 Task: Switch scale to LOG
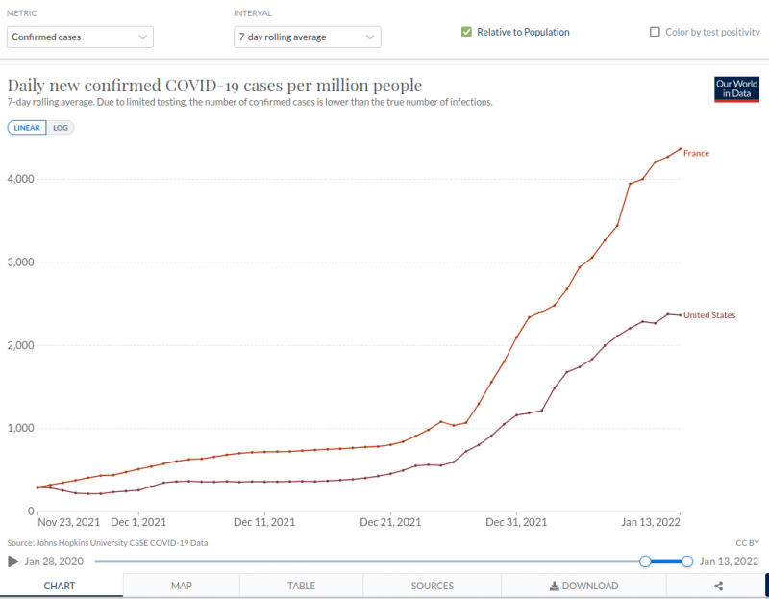pyautogui.click(x=62, y=127)
